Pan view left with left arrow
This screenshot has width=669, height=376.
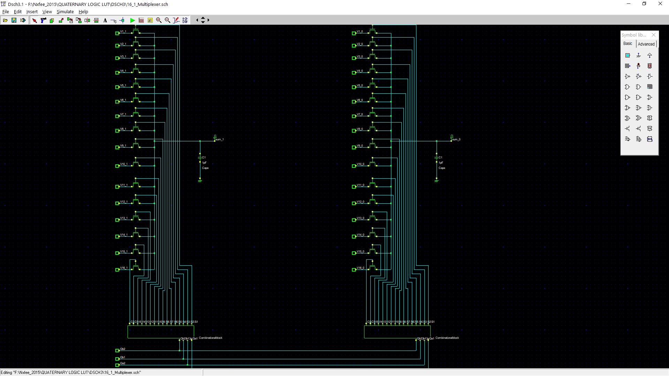tap(197, 20)
